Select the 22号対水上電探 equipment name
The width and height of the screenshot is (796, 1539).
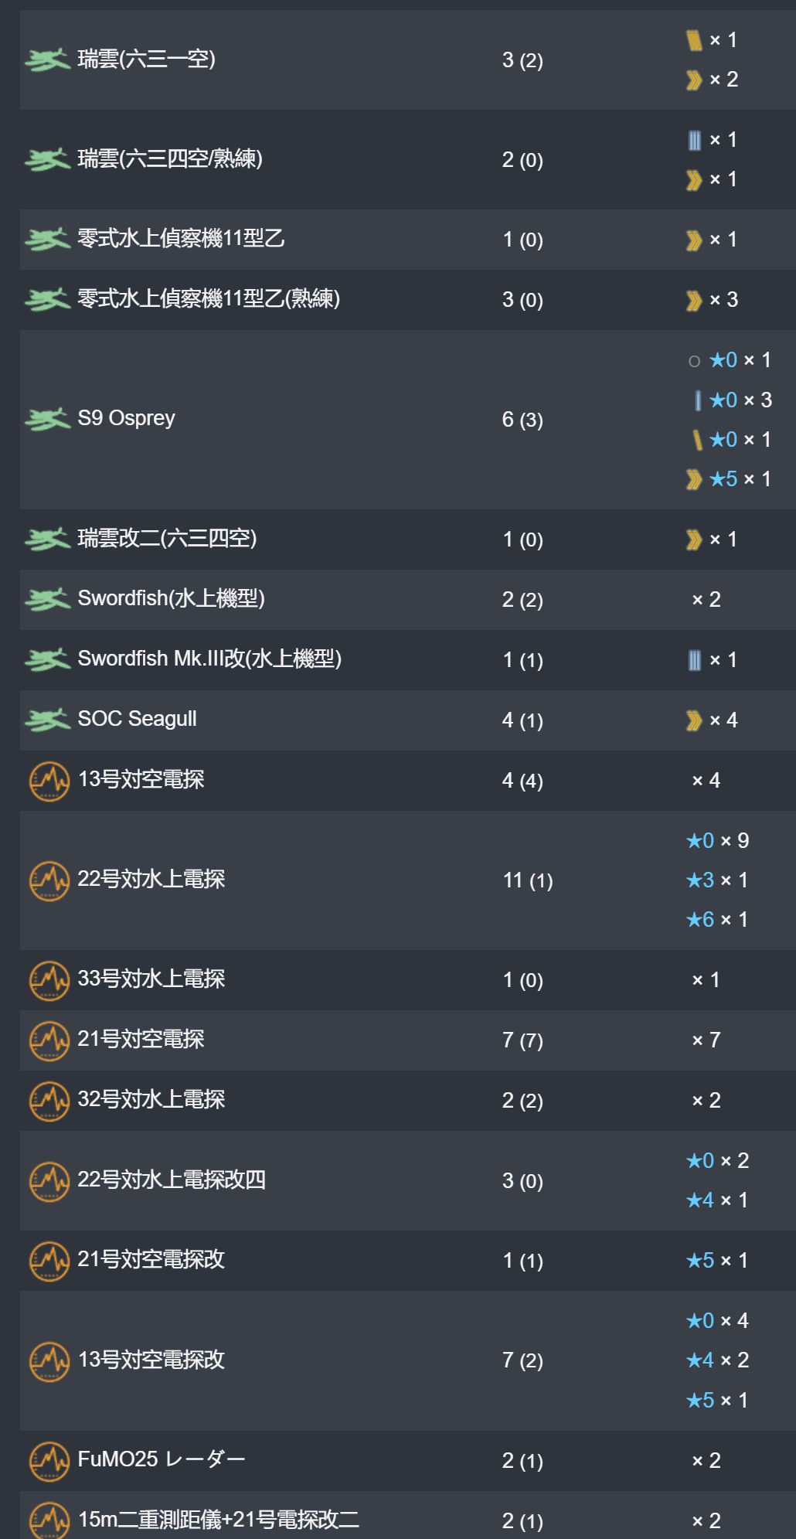(151, 879)
